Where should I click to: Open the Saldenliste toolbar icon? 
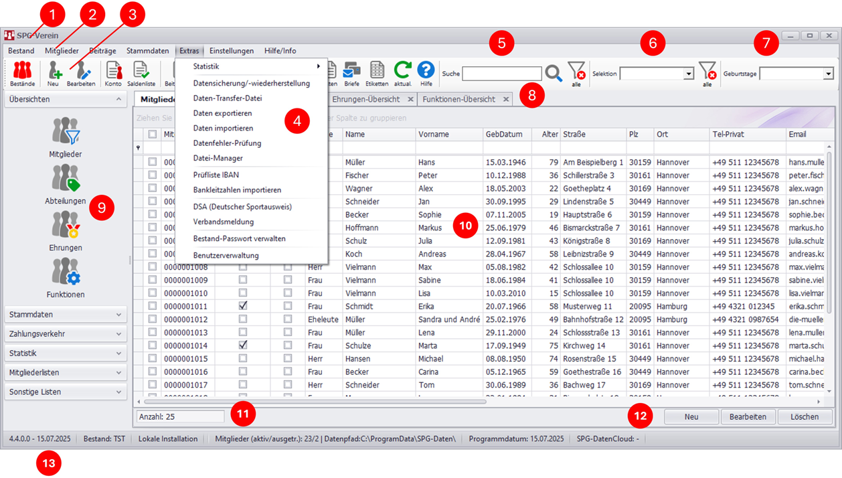pyautogui.click(x=141, y=73)
